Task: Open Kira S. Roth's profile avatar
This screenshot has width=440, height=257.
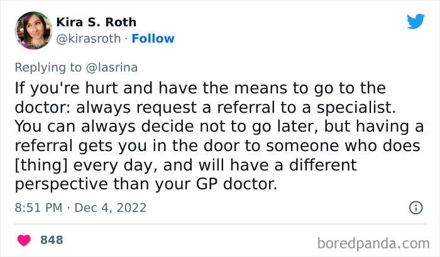Action: [32, 30]
